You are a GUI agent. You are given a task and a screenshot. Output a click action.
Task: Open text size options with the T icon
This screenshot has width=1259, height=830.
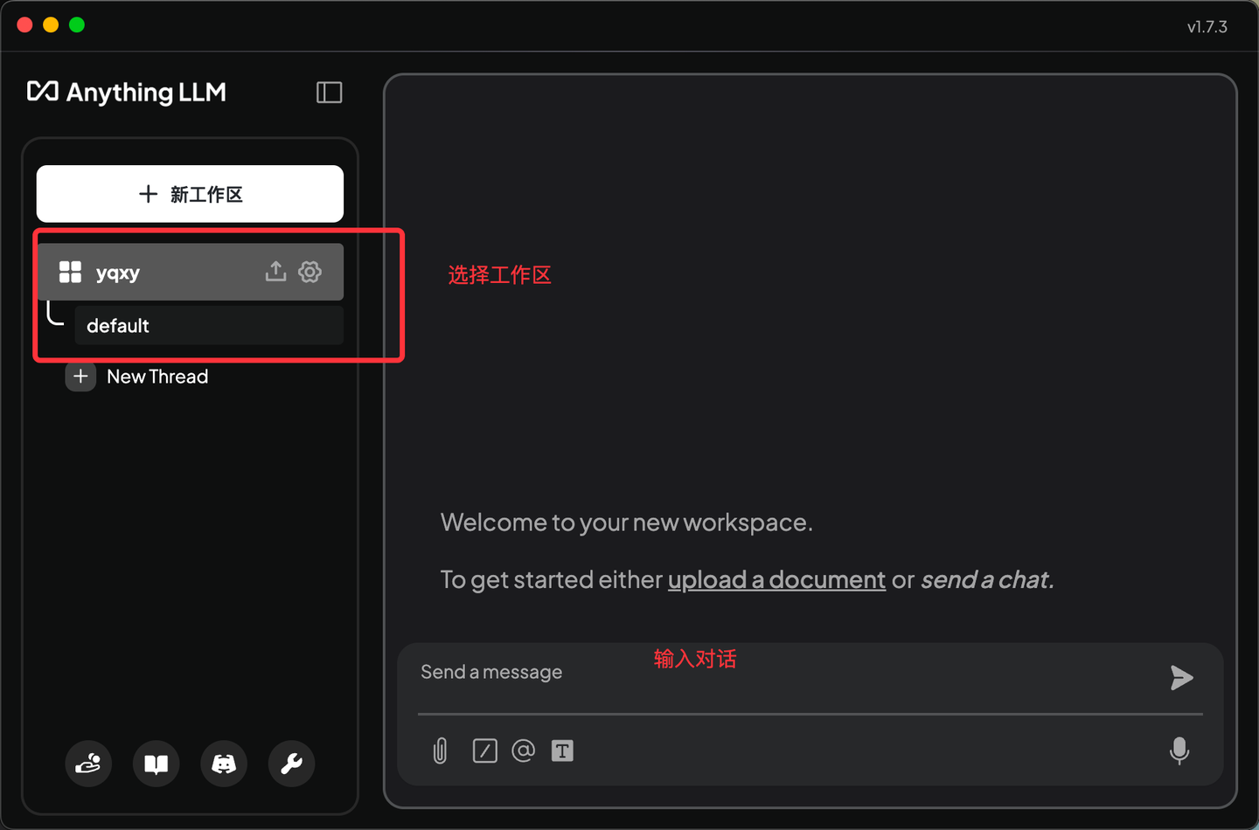click(x=562, y=750)
